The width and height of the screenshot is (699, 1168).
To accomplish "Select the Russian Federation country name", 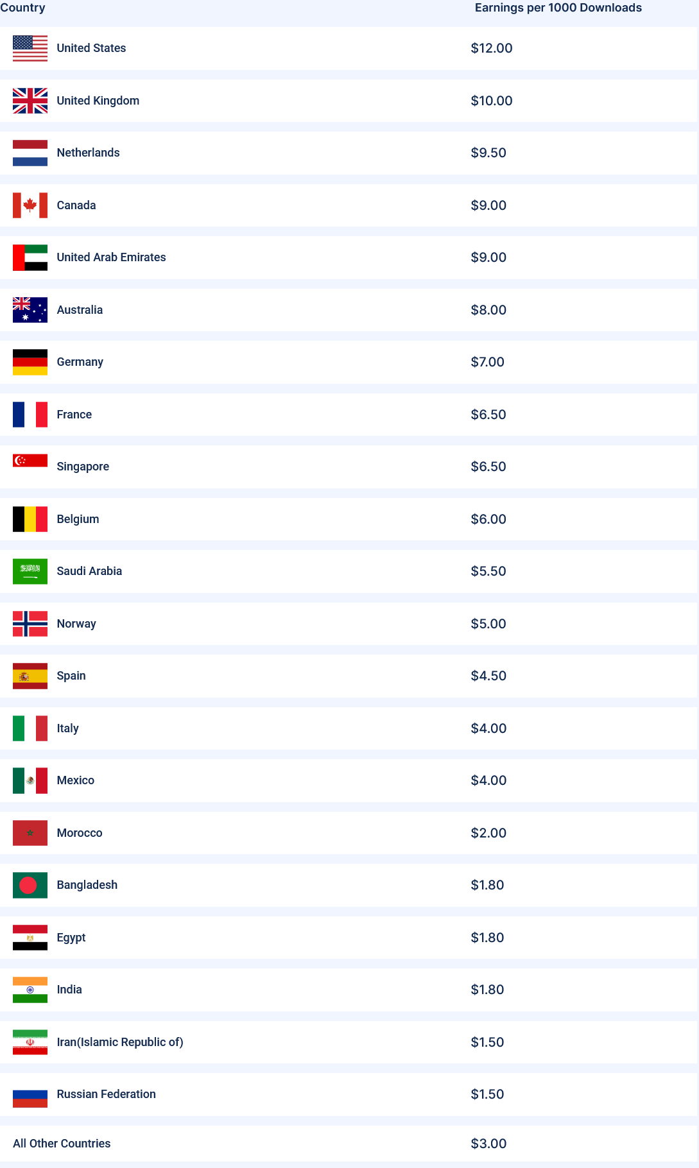I will tap(106, 1094).
